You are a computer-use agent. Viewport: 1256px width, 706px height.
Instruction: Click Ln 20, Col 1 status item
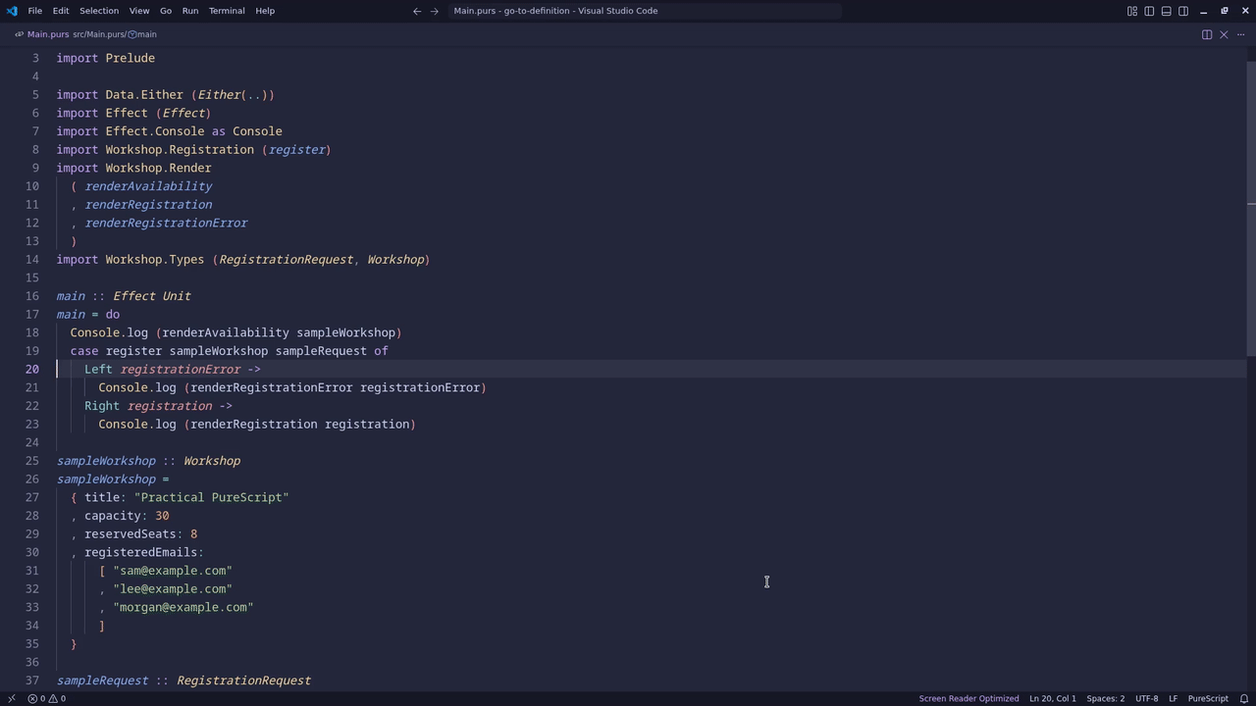[x=1053, y=698]
